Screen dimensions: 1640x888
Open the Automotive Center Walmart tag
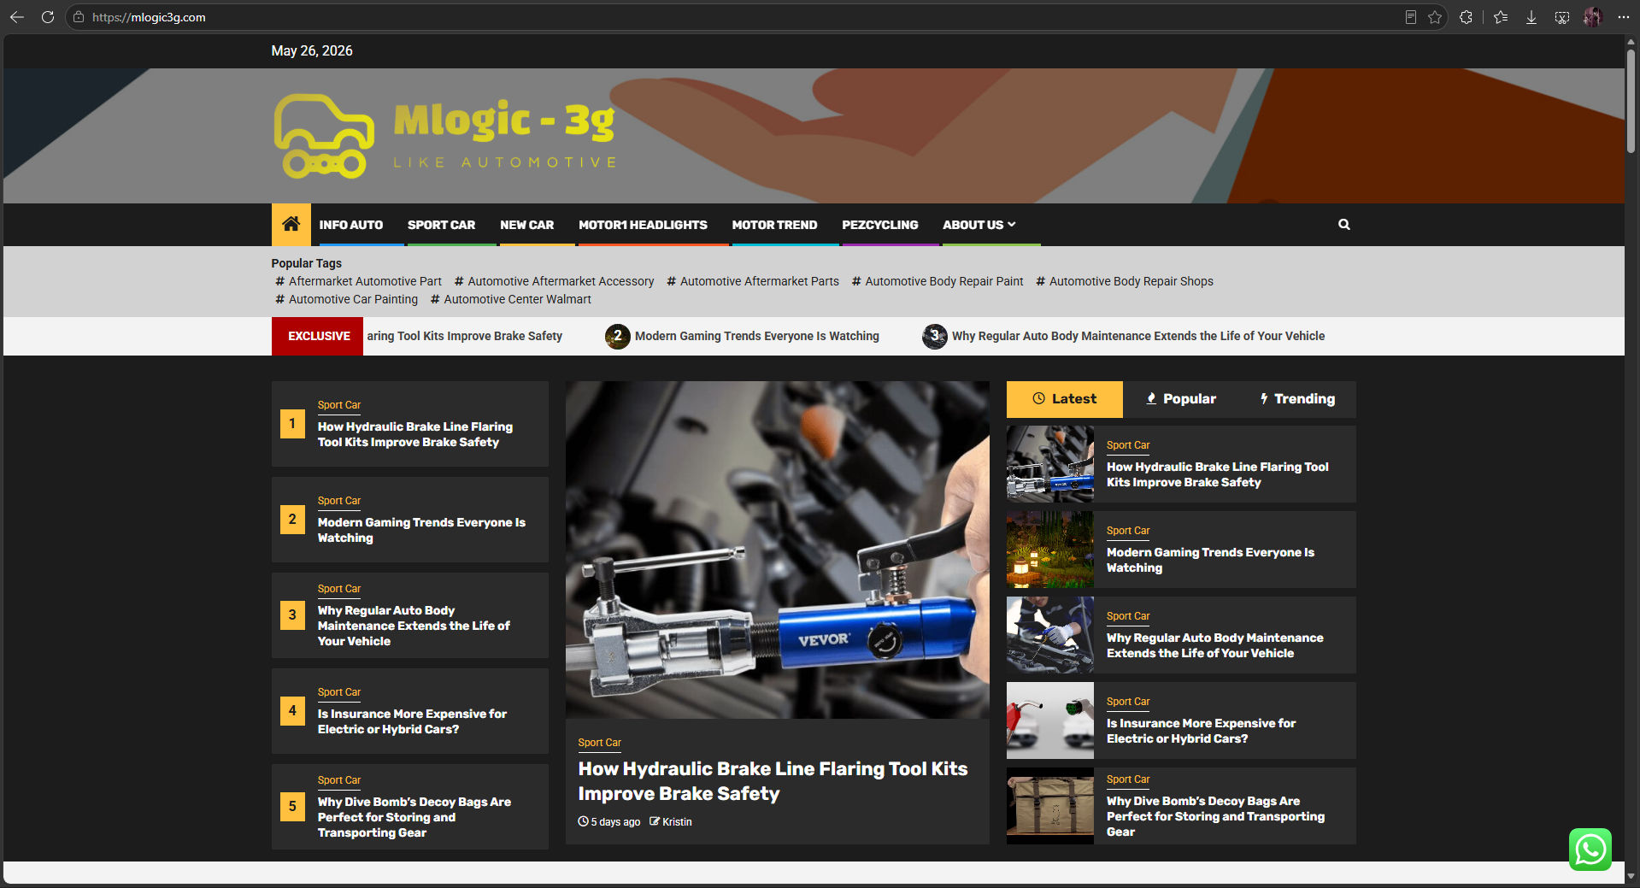(511, 299)
